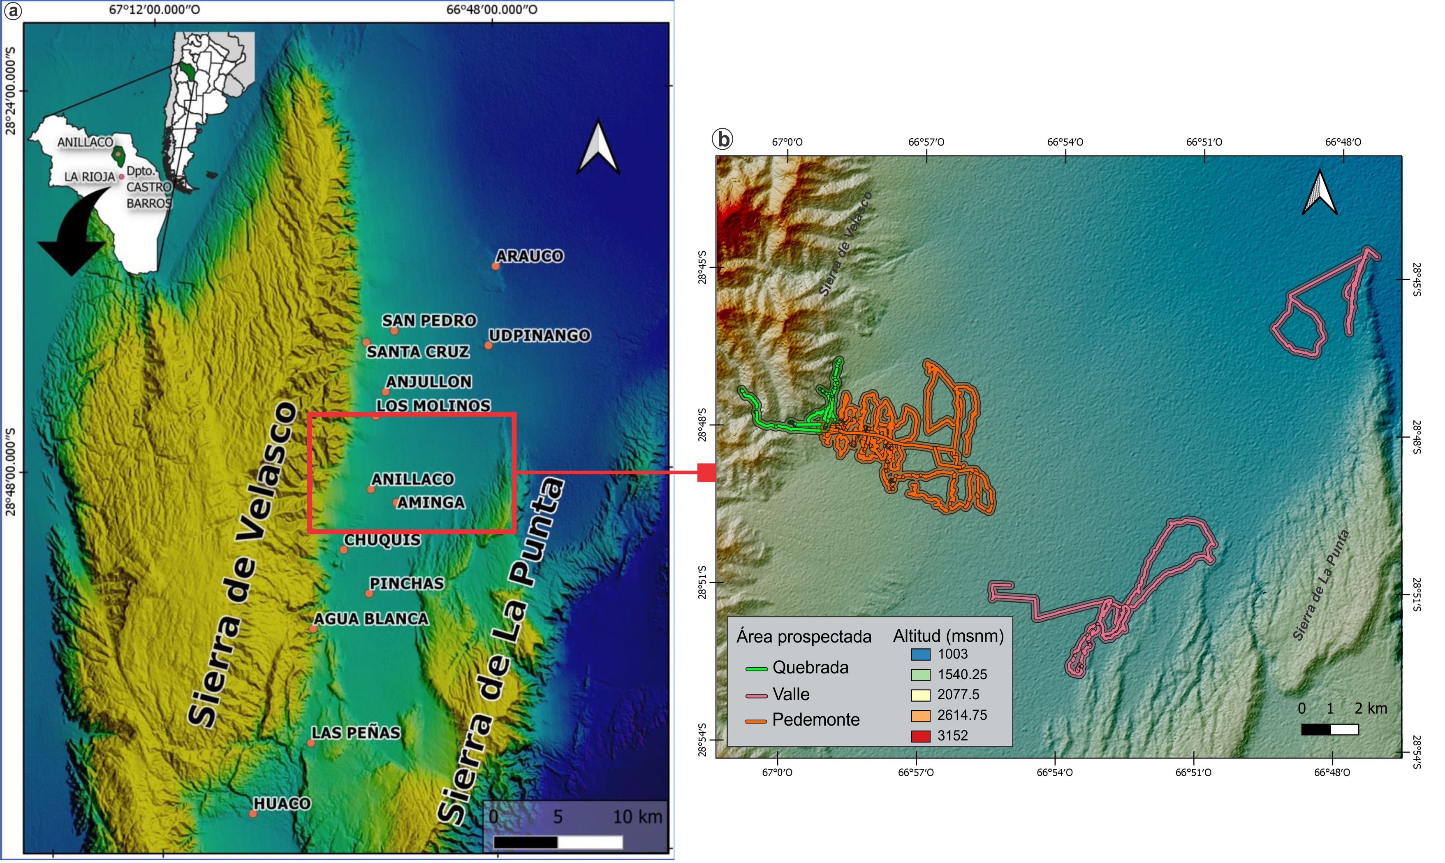Click the 10 km scale bar on map a
Viewport: 1445px width, 863px height.
(558, 842)
